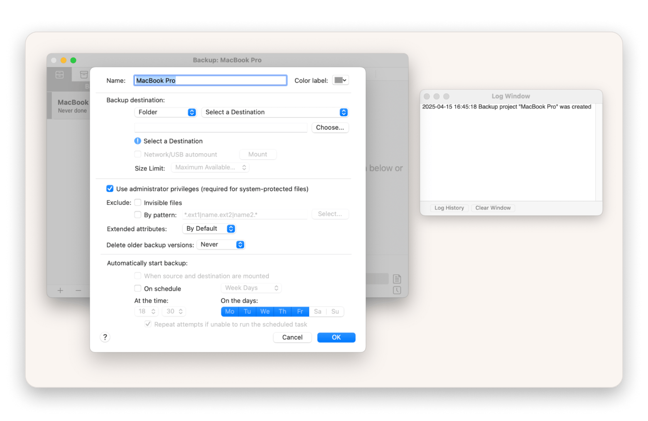
Task: Disable Use administrator privileges checkbox
Action: click(110, 189)
